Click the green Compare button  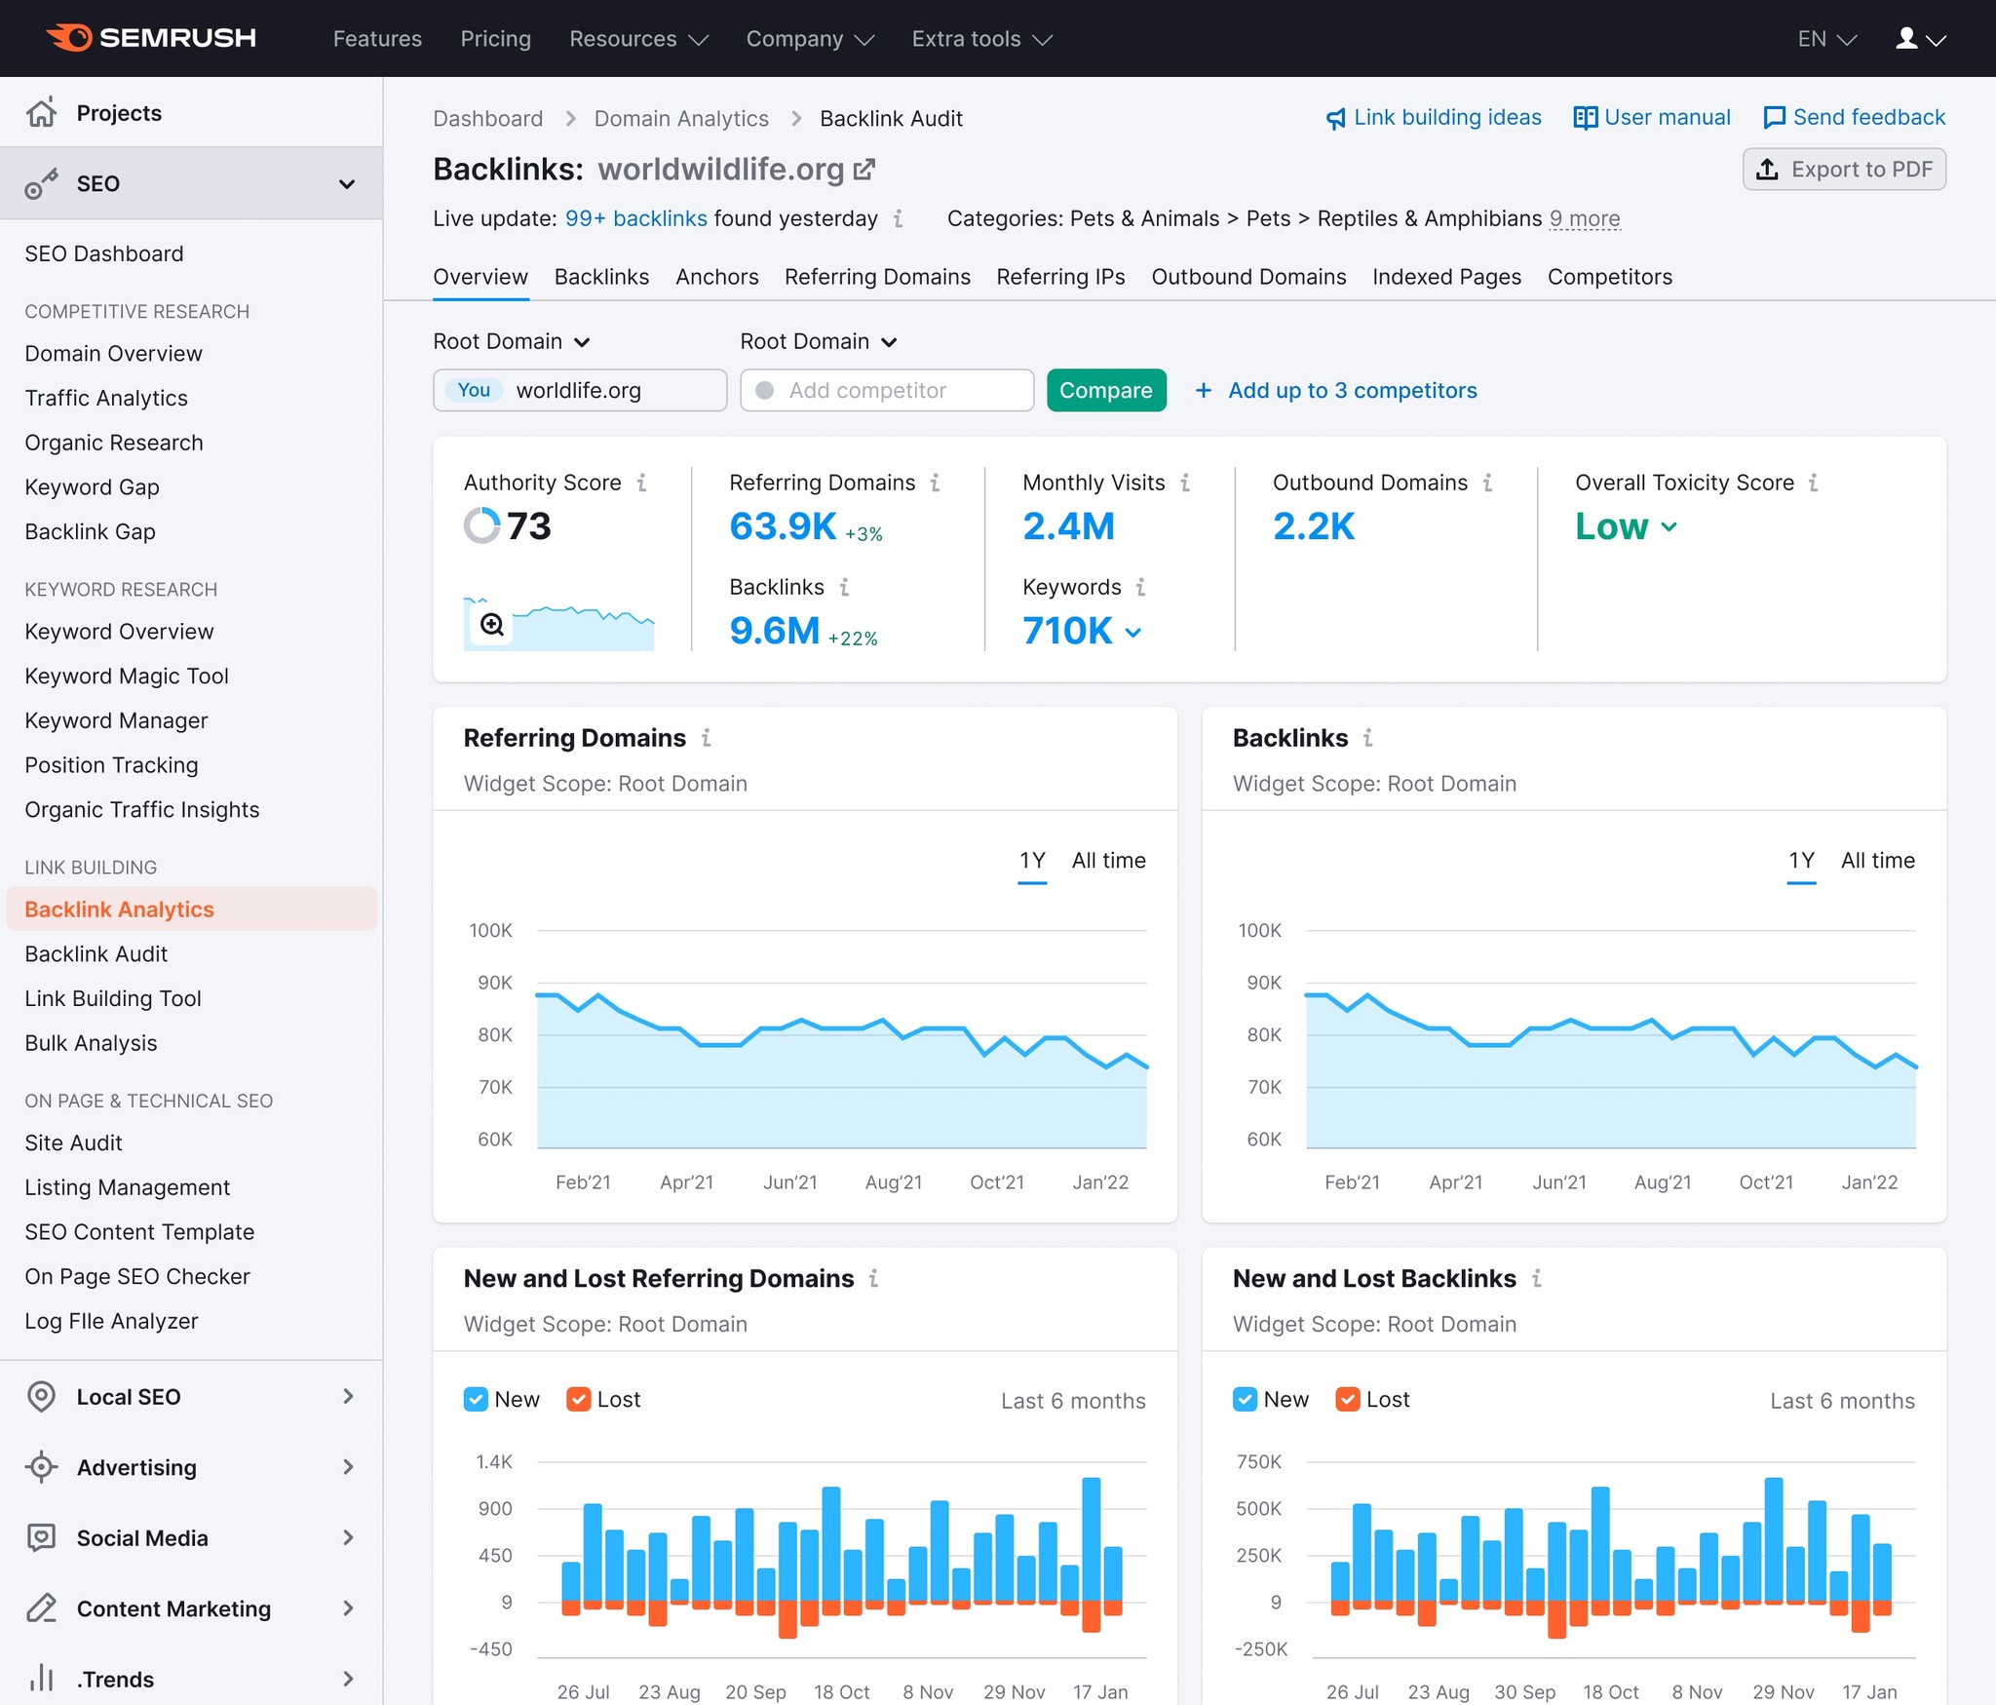coord(1105,390)
